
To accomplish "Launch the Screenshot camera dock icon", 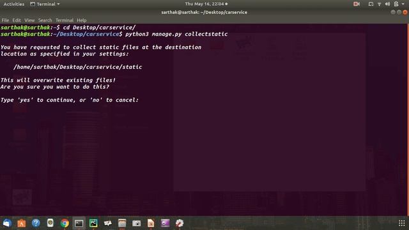I will (136, 223).
